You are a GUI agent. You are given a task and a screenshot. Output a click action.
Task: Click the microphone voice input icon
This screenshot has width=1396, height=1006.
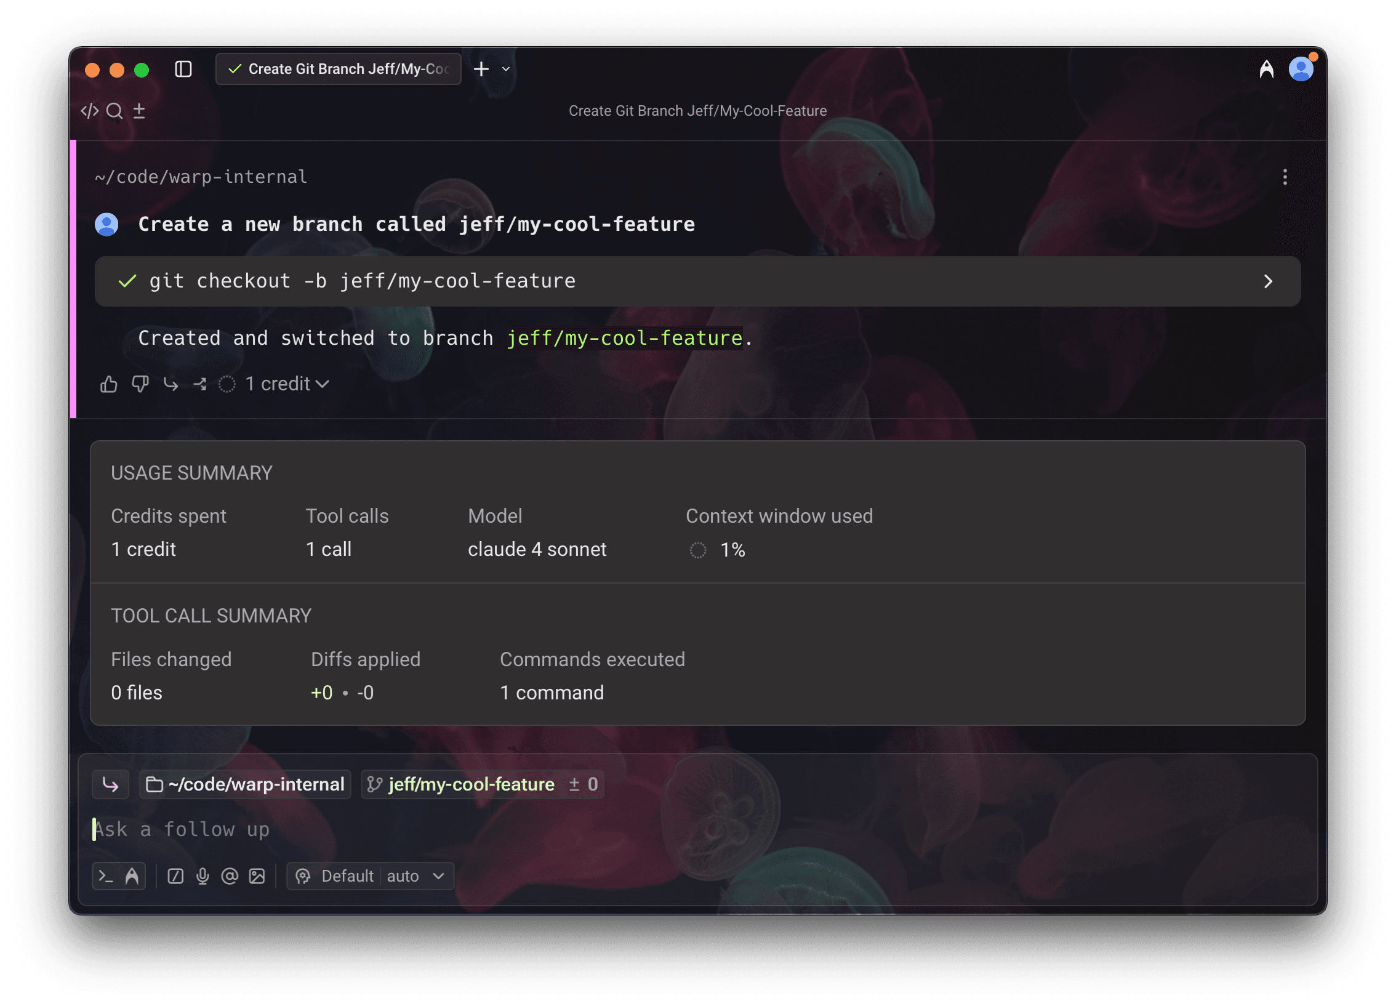coord(203,876)
